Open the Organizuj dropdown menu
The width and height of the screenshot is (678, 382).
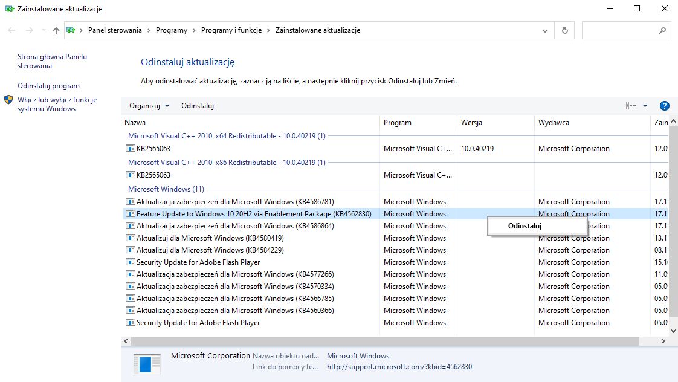pyautogui.click(x=149, y=106)
